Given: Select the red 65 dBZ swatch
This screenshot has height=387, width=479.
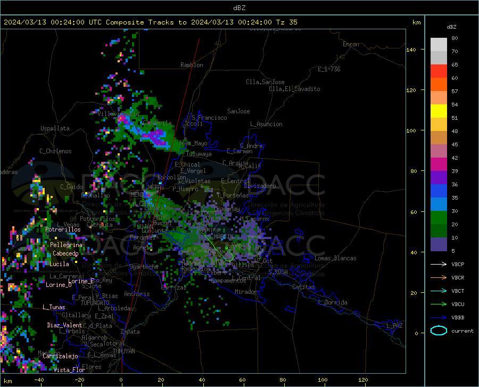Looking at the screenshot, I should pyautogui.click(x=439, y=71).
